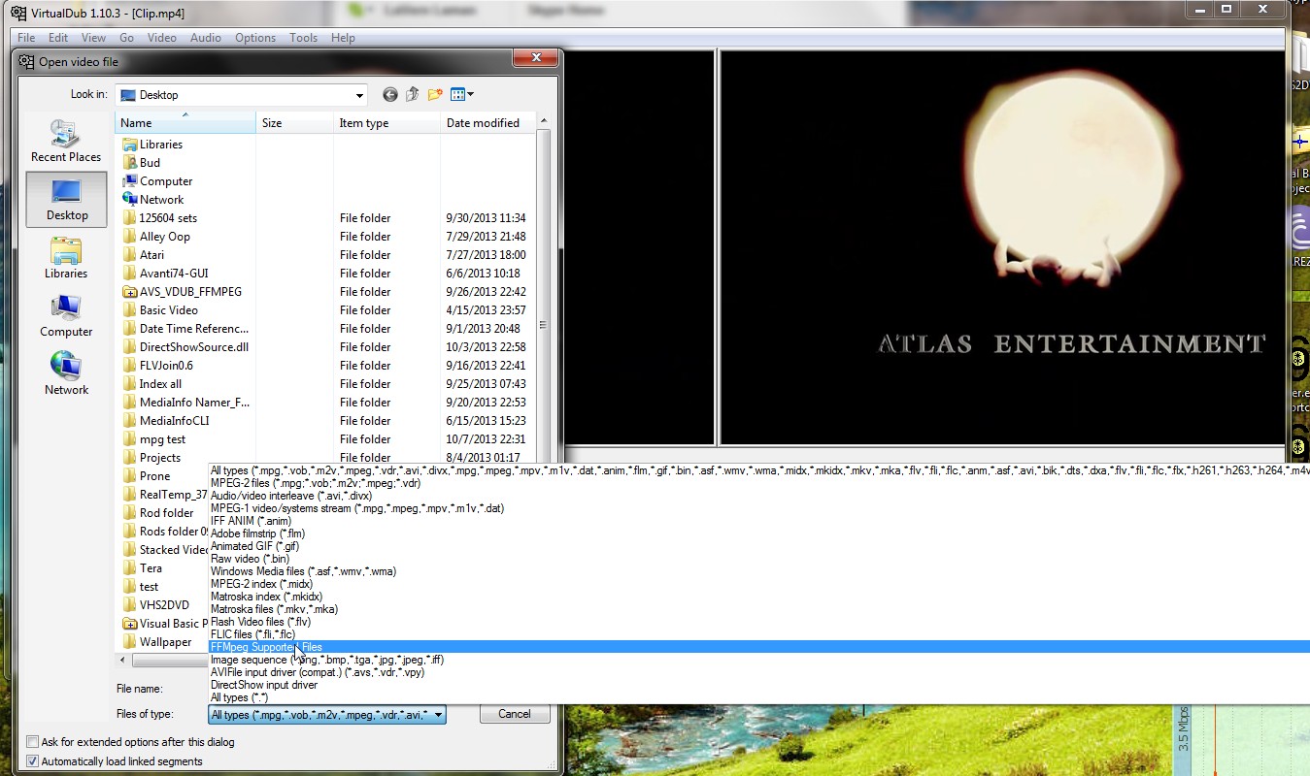Open the Edit menu in VirtualDub
The height and width of the screenshot is (776, 1310).
(58, 38)
